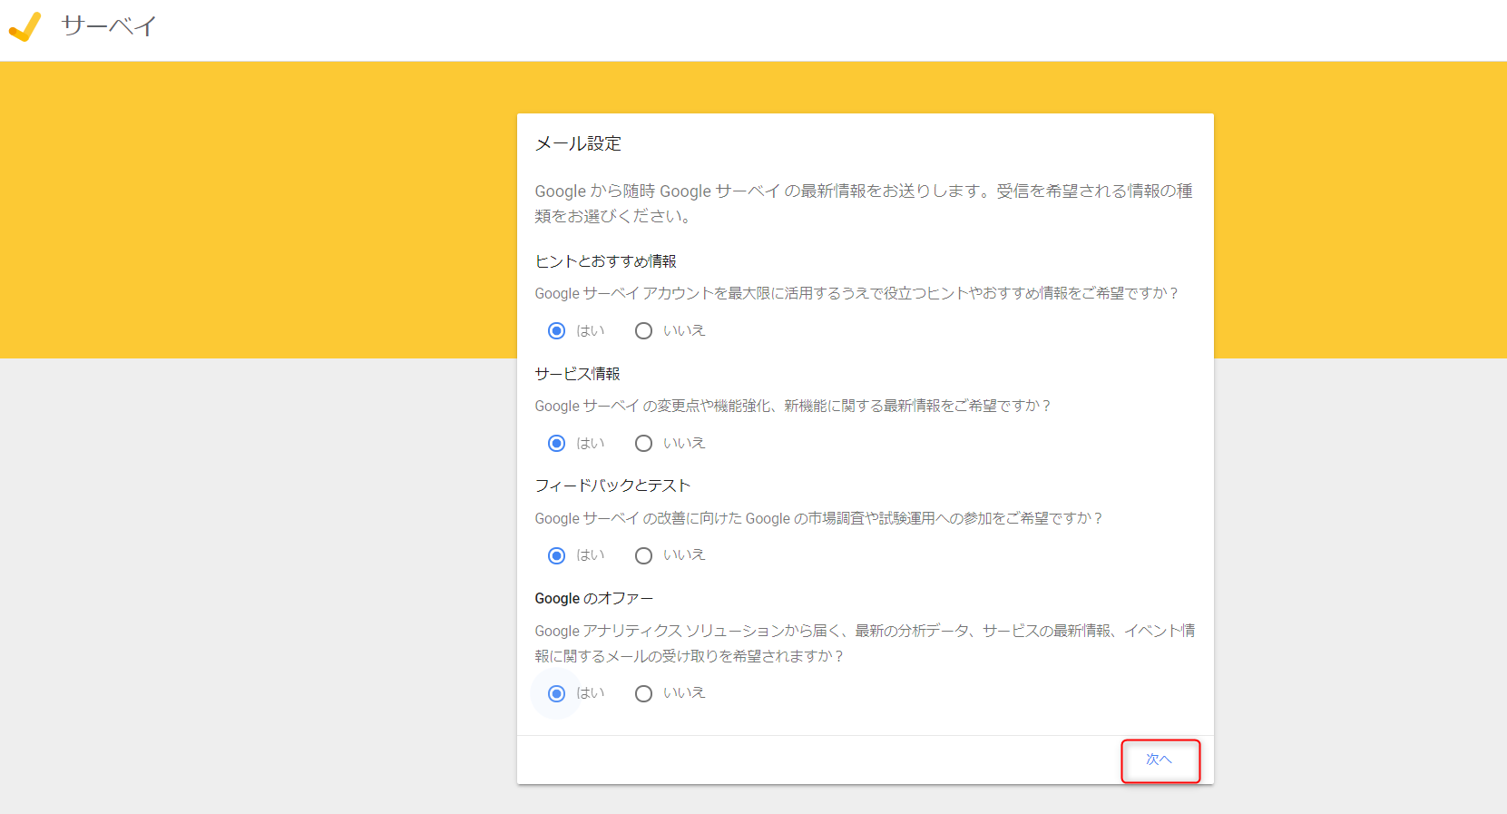1507x814 pixels.
Task: Click the description about 変更点や機能強化
Action: 792,406
